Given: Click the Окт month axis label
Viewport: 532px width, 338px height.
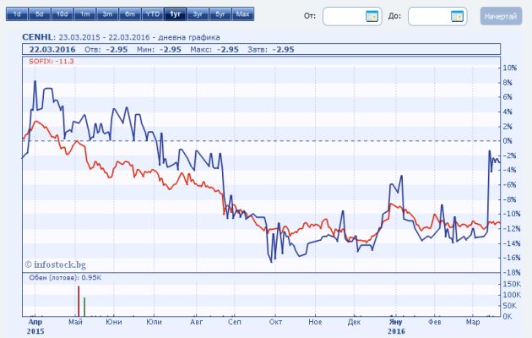Looking at the screenshot, I should [275, 322].
